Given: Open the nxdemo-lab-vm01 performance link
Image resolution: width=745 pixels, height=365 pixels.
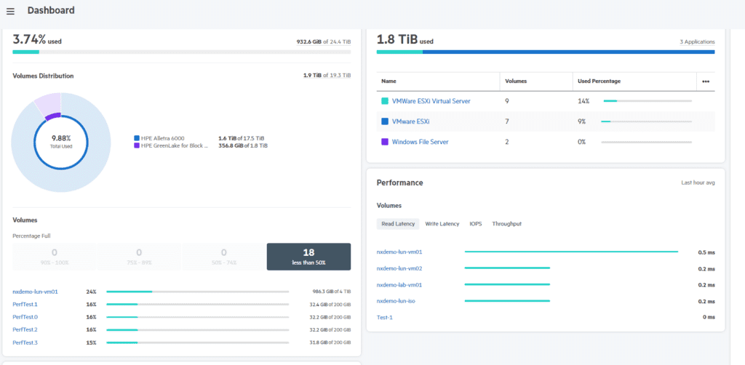Looking at the screenshot, I should 399,285.
